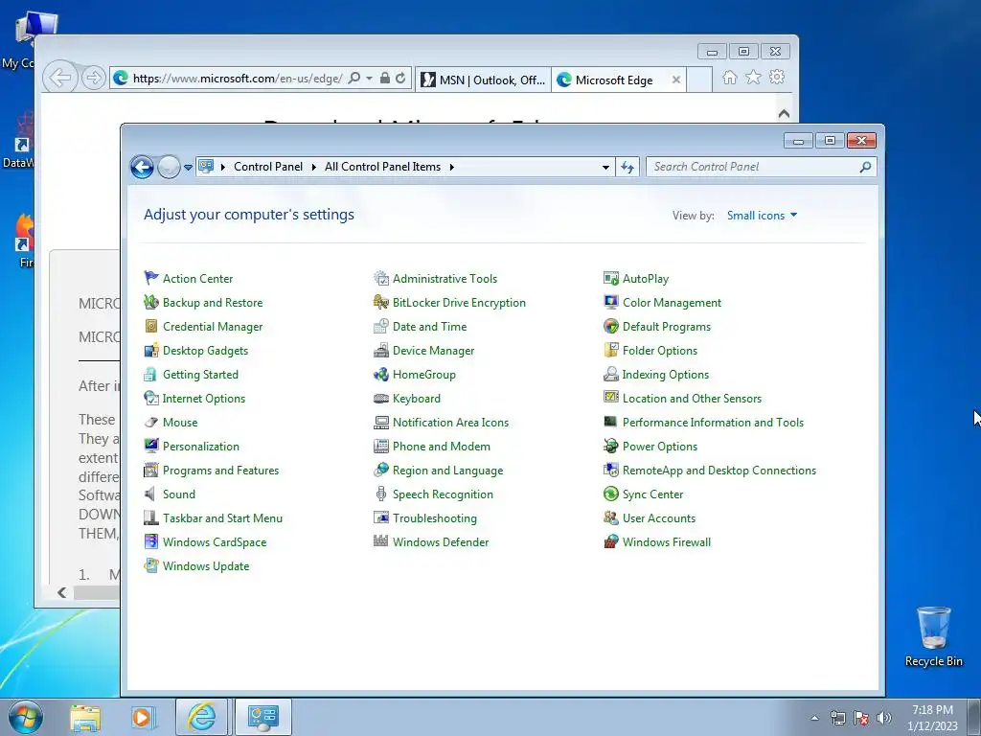This screenshot has width=981, height=736.
Task: Open the Windows Start menu orb
Action: tap(26, 717)
